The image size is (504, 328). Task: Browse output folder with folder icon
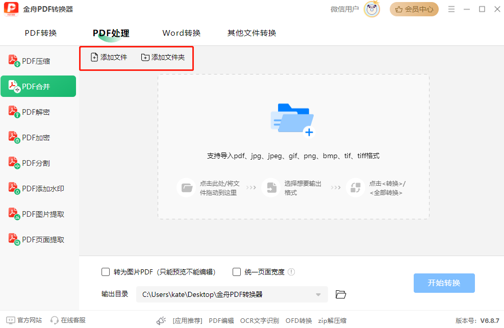341,294
